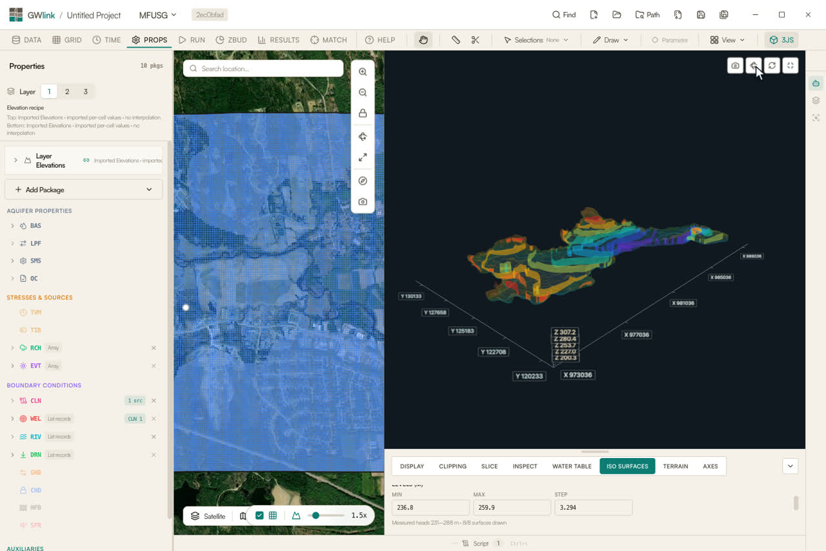Expand the BAS package
826x551 pixels.
(x=12, y=226)
